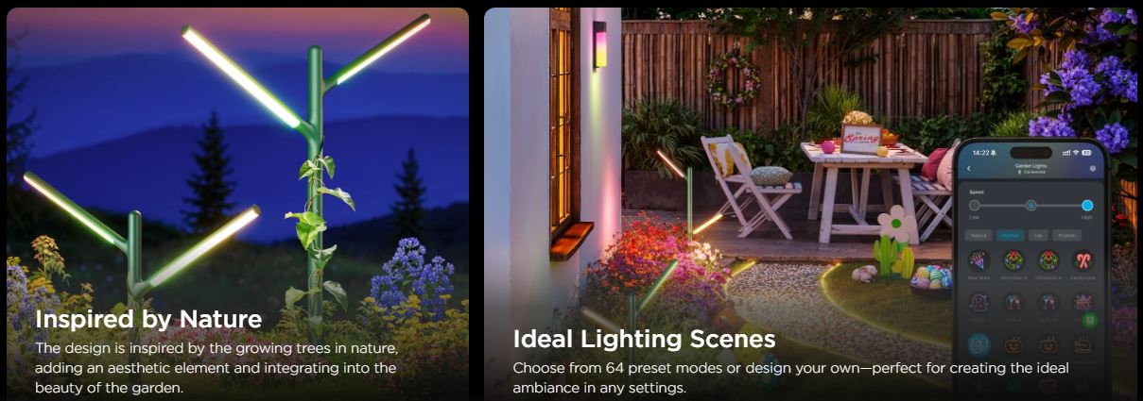
Task: Select the ghost scene icon
Action: click(979, 302)
